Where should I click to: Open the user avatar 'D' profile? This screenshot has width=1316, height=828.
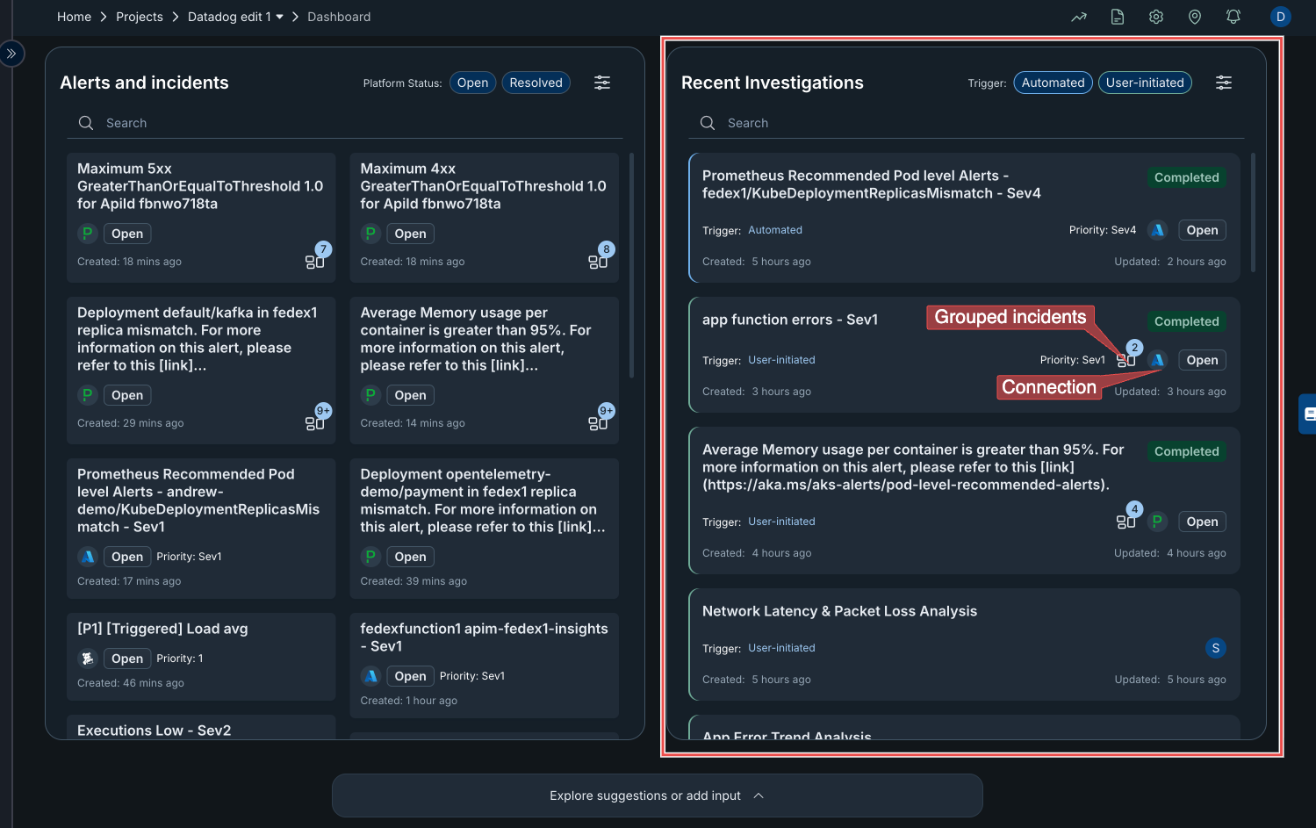point(1280,17)
